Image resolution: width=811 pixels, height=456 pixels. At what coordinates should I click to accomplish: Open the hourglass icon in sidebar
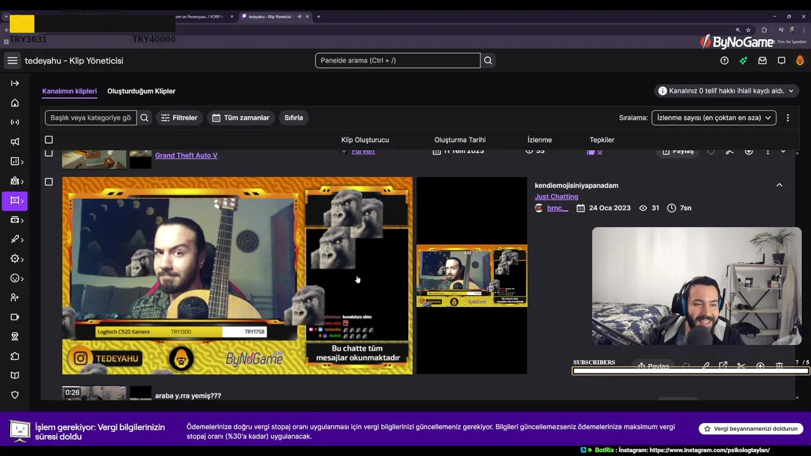[15, 336]
